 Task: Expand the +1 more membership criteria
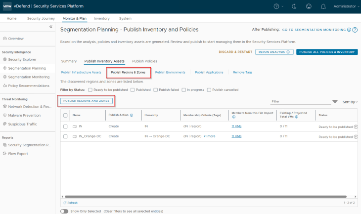pyautogui.click(x=209, y=136)
